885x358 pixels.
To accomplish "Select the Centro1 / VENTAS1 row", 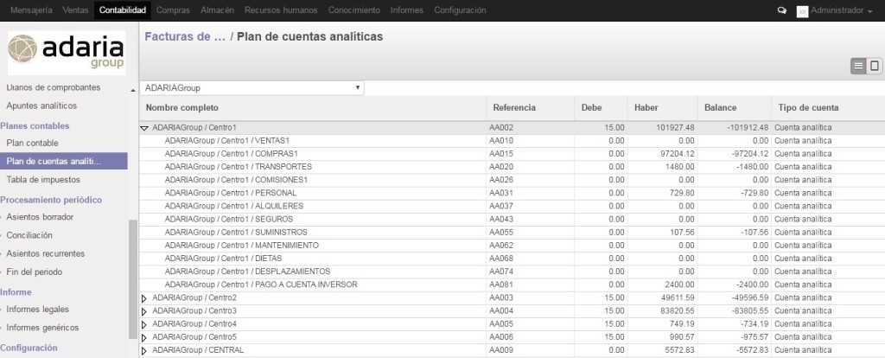I will 512,141.
